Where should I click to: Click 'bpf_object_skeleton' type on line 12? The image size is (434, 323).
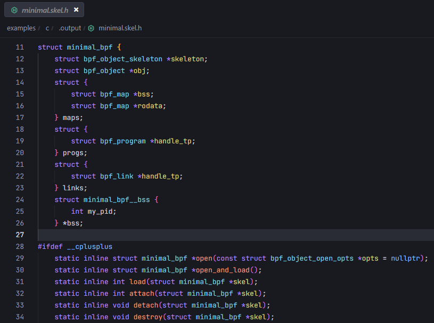123,59
